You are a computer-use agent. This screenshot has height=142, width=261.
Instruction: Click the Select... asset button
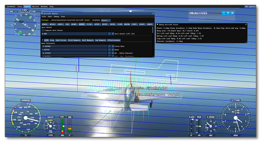(106, 20)
